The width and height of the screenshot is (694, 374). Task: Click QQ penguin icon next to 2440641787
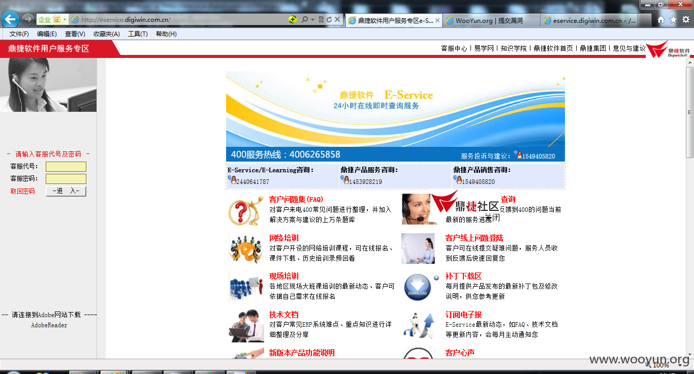point(232,180)
